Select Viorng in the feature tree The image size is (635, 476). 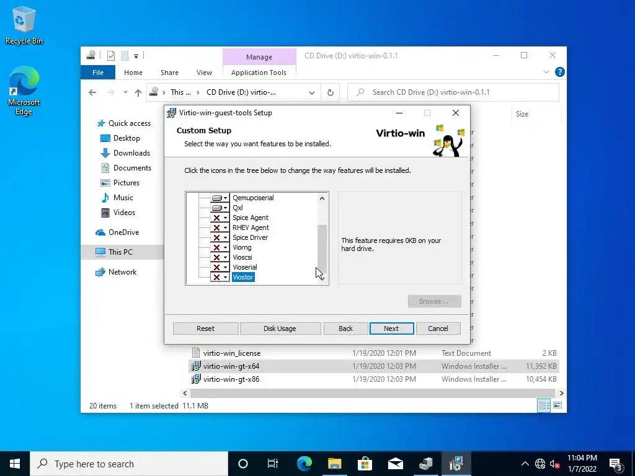click(242, 247)
